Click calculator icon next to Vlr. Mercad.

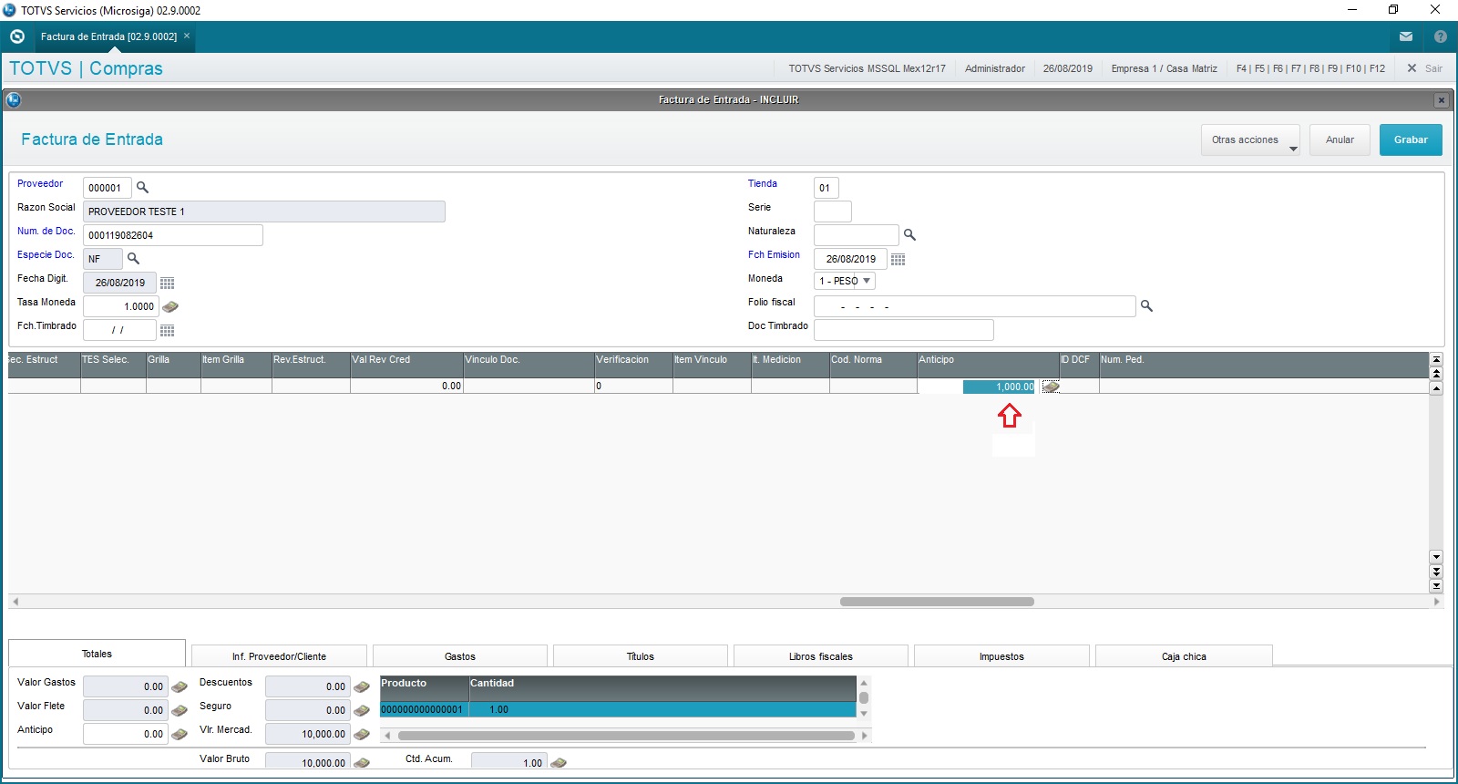362,734
